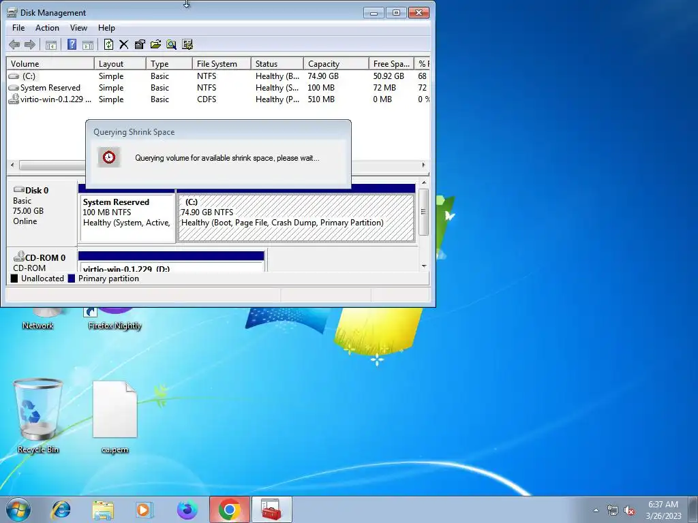Open Properties from the toolbar icon
This screenshot has width=698, height=523.
click(140, 44)
